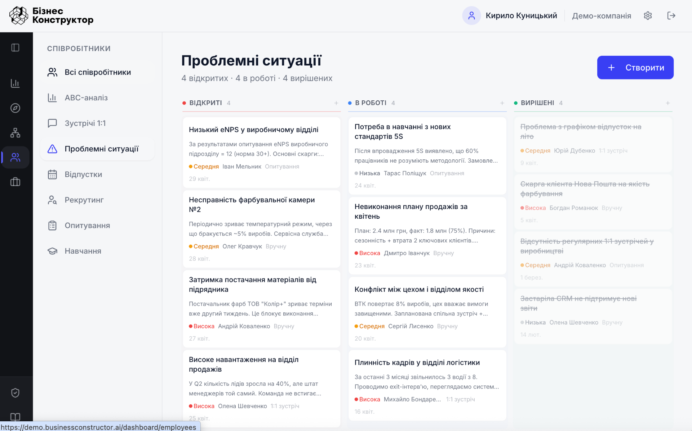
Task: Open resolved card Скарга клієнта Нова Пошта
Action: (x=593, y=202)
